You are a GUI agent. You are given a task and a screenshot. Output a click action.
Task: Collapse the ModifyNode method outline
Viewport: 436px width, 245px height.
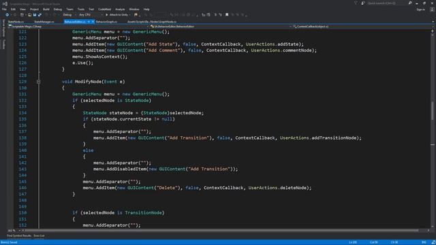tap(38, 82)
